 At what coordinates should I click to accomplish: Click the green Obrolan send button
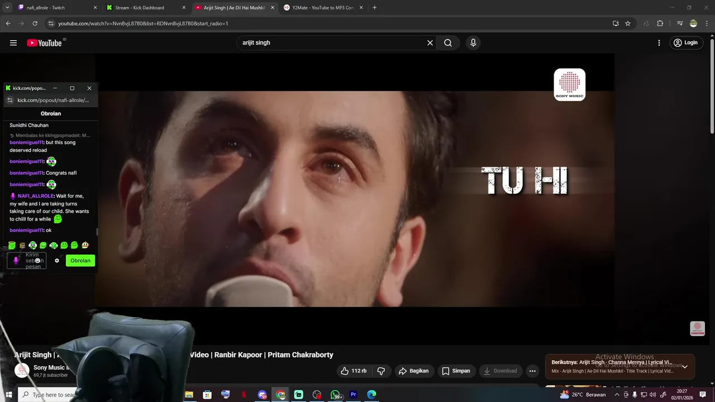tap(80, 261)
